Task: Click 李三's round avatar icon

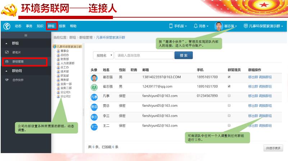Action: pyautogui.click(x=94, y=116)
